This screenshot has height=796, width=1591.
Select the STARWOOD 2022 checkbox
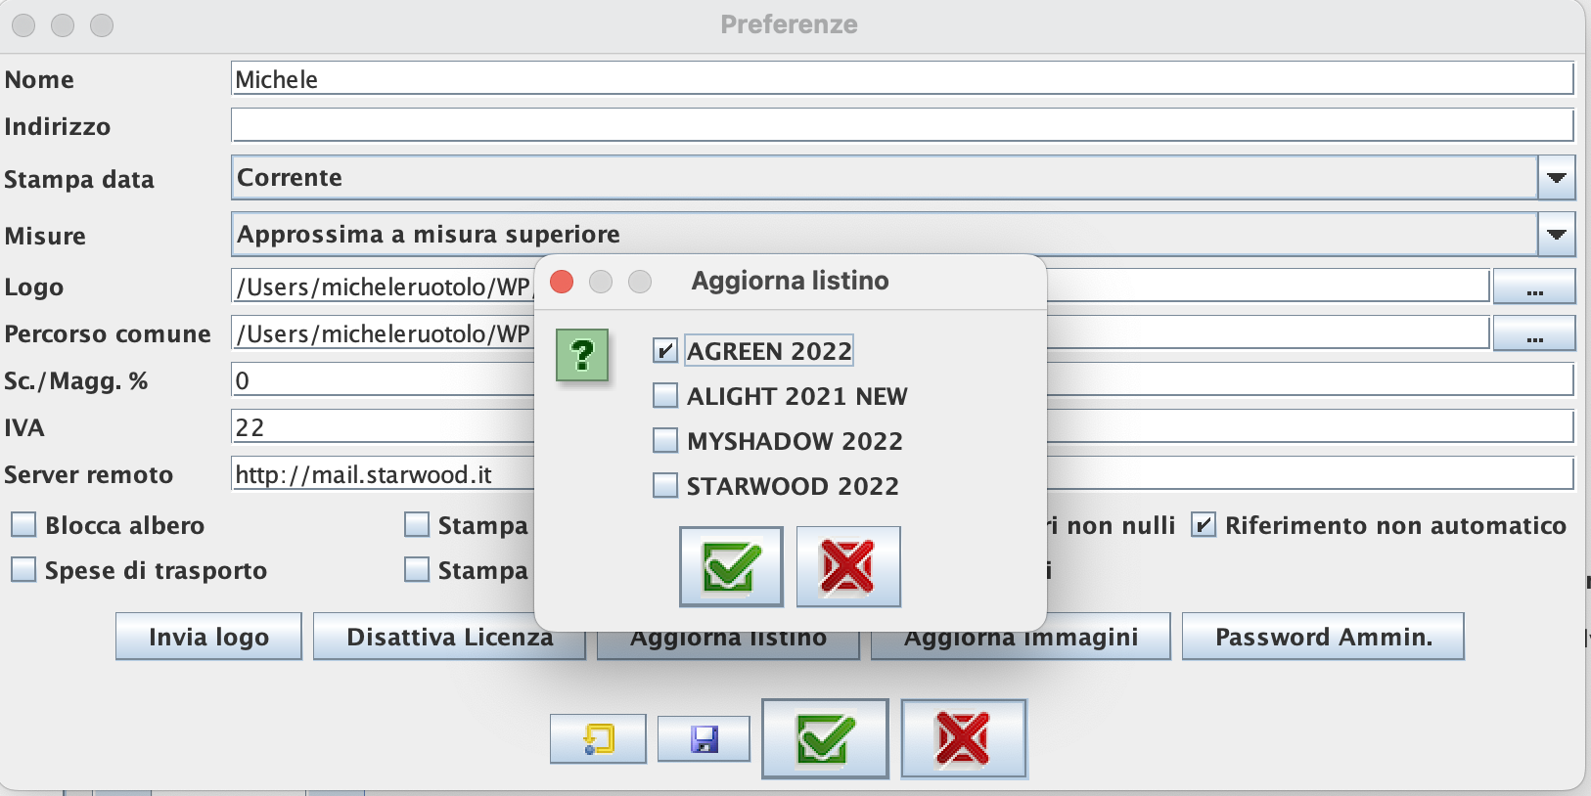pos(665,485)
